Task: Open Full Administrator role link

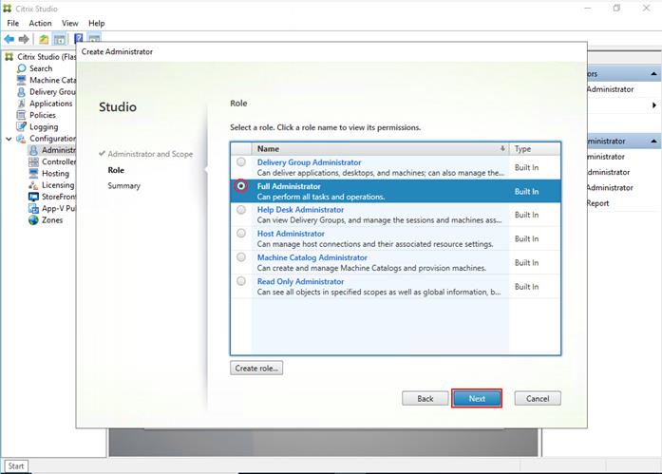Action: (x=289, y=186)
